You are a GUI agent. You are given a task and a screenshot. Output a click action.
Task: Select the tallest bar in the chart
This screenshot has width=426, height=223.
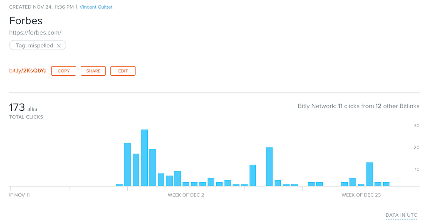144,158
